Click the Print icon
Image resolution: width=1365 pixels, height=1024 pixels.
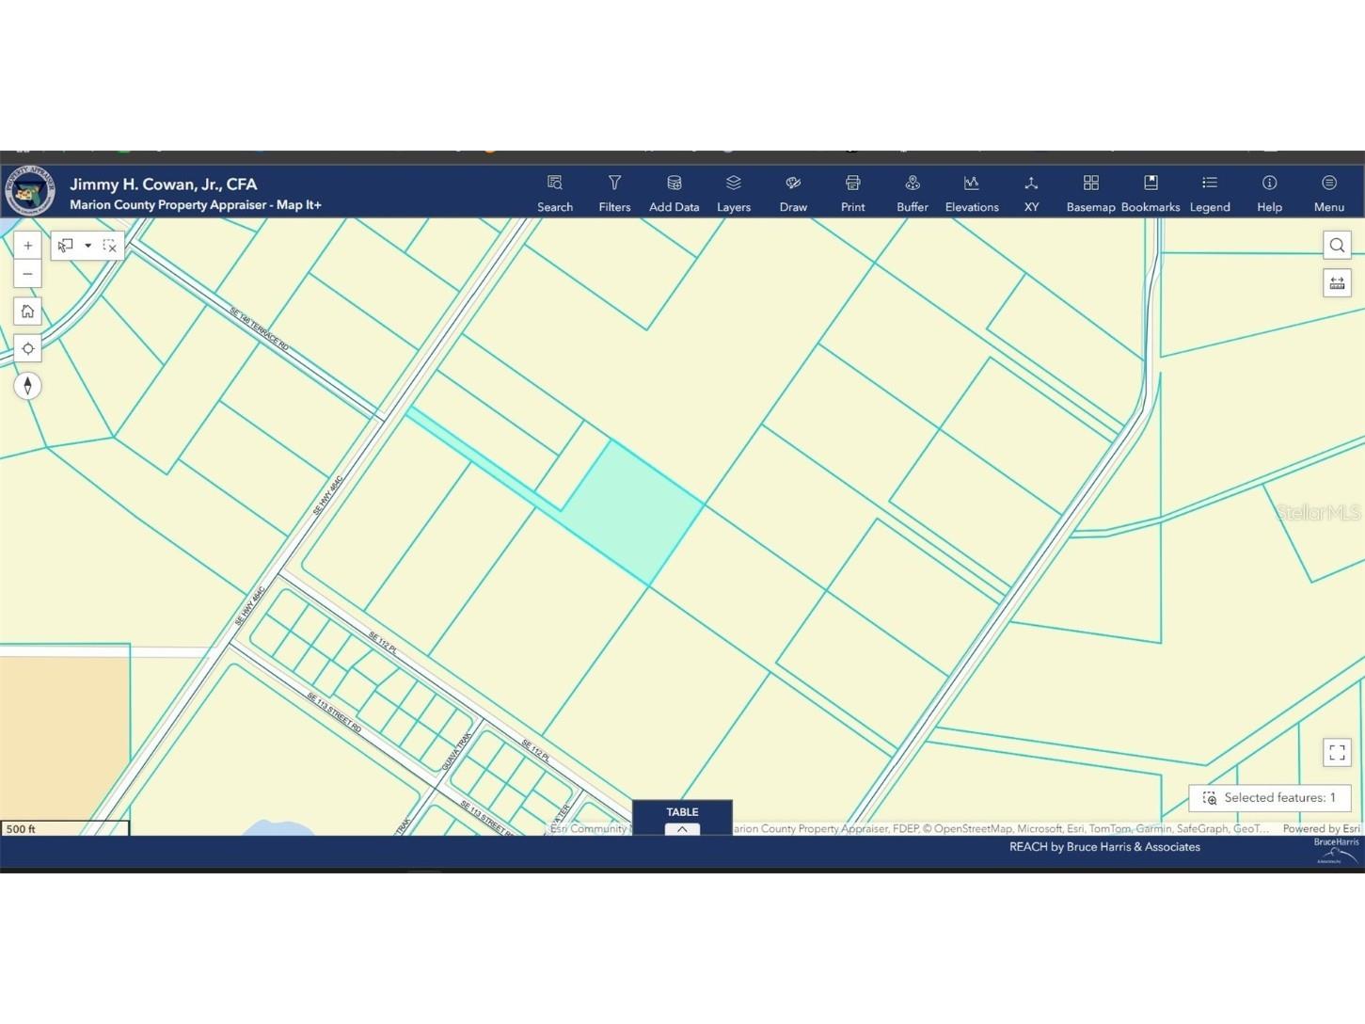click(x=852, y=192)
